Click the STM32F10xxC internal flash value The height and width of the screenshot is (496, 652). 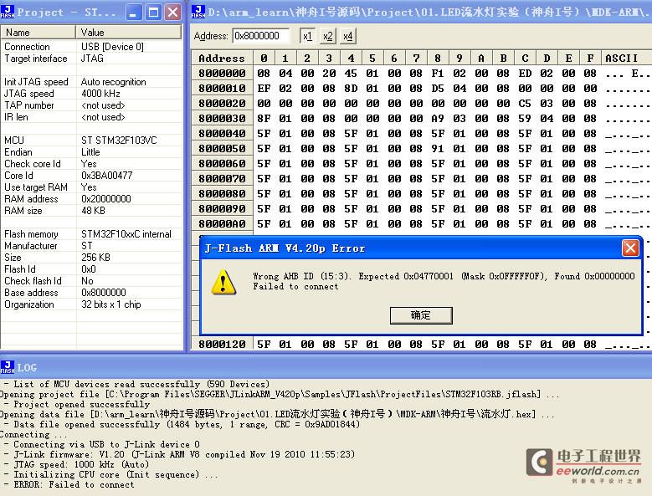point(126,234)
